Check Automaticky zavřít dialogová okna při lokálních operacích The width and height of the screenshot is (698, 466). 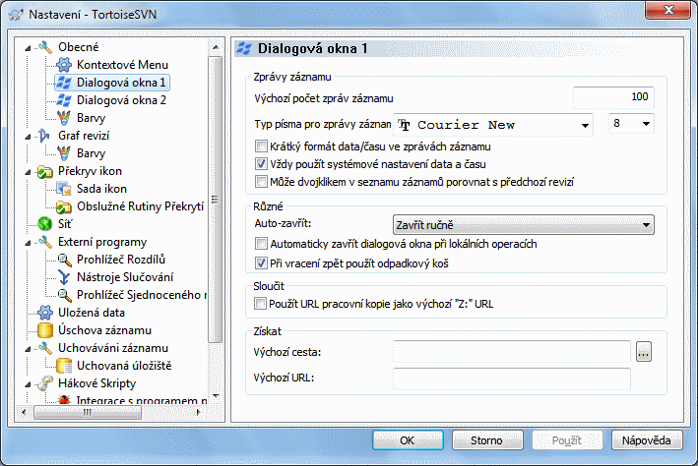pos(261,244)
